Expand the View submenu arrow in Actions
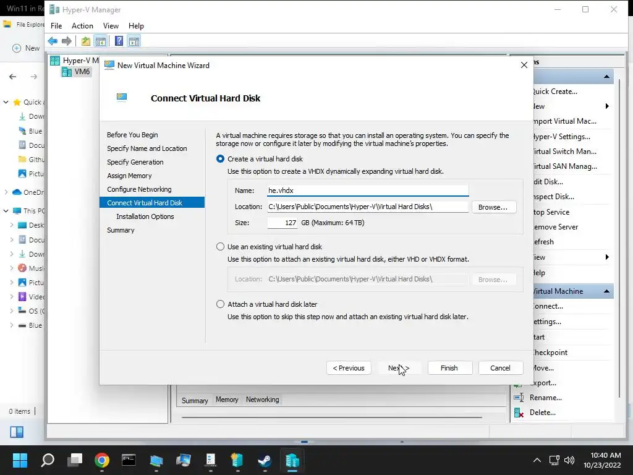The width and height of the screenshot is (633, 475). click(607, 257)
